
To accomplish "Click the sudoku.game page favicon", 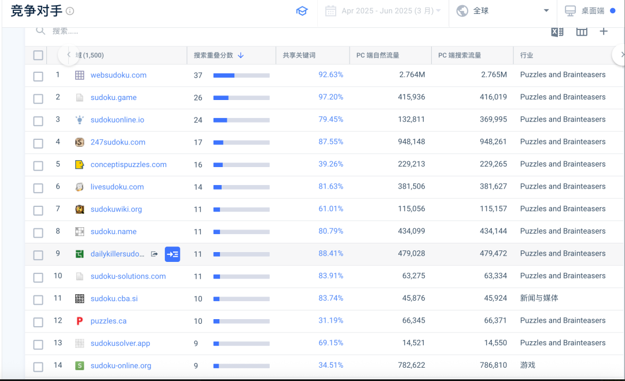I will point(80,98).
